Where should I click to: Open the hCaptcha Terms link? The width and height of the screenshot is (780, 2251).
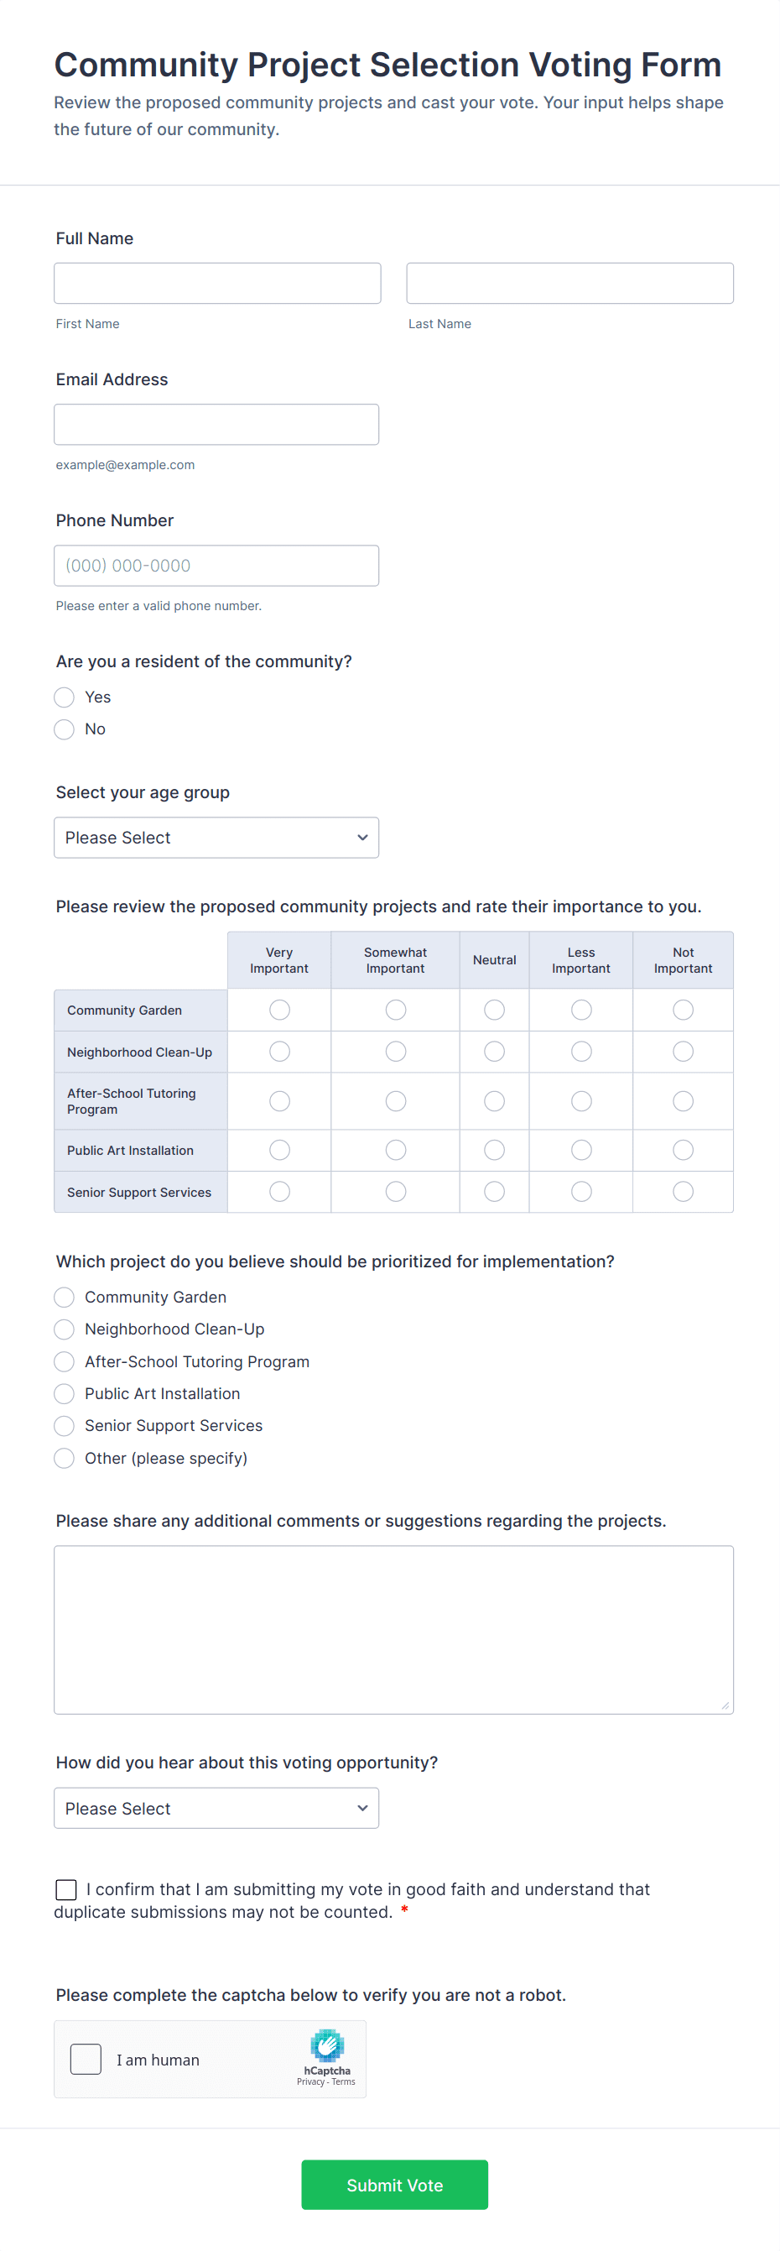pyautogui.click(x=343, y=2081)
